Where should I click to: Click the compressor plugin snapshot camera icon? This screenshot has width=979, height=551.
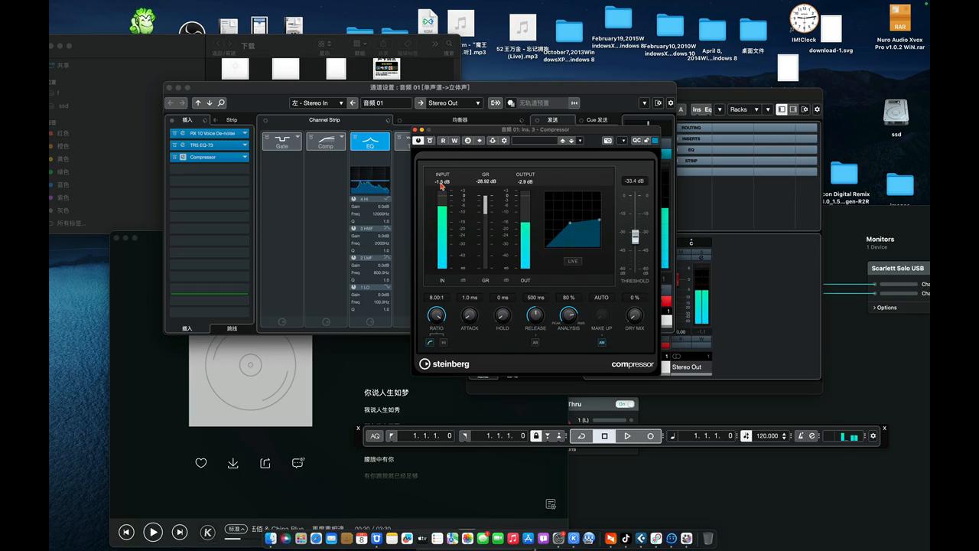click(607, 141)
